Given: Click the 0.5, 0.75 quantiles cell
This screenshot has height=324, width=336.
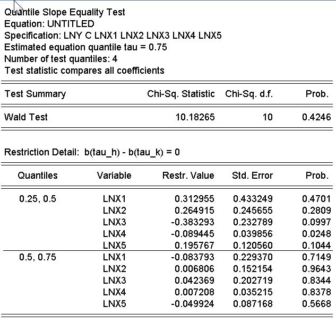Looking at the screenshot, I should (37, 257).
